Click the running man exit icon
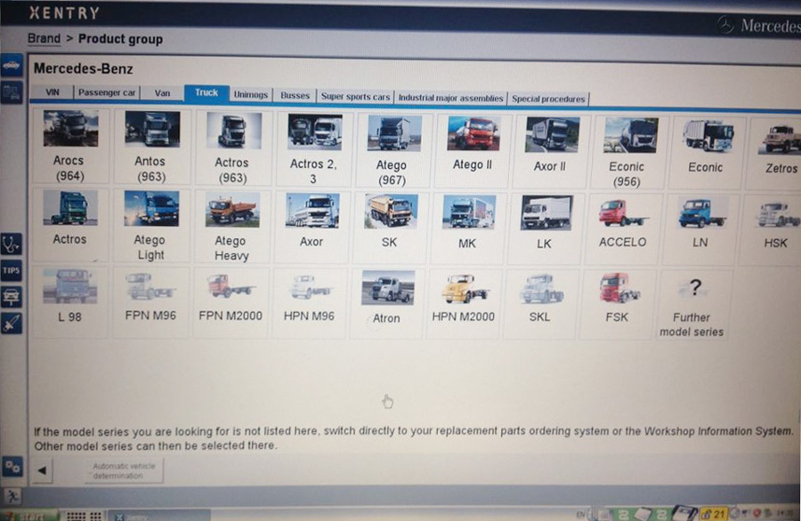Screen dimensions: 801x521 coord(12,495)
